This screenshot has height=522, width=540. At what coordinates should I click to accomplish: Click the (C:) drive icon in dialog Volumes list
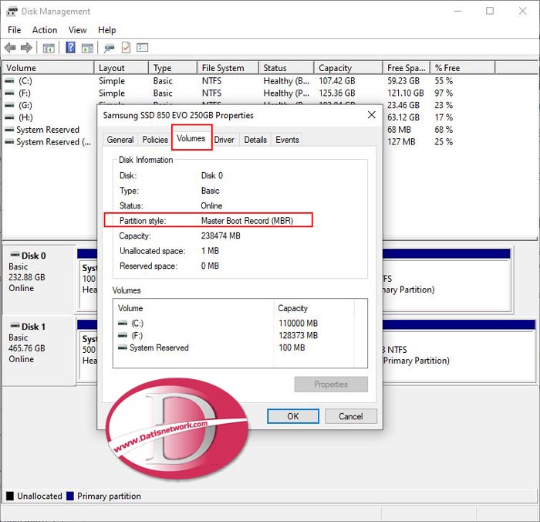[x=123, y=324]
